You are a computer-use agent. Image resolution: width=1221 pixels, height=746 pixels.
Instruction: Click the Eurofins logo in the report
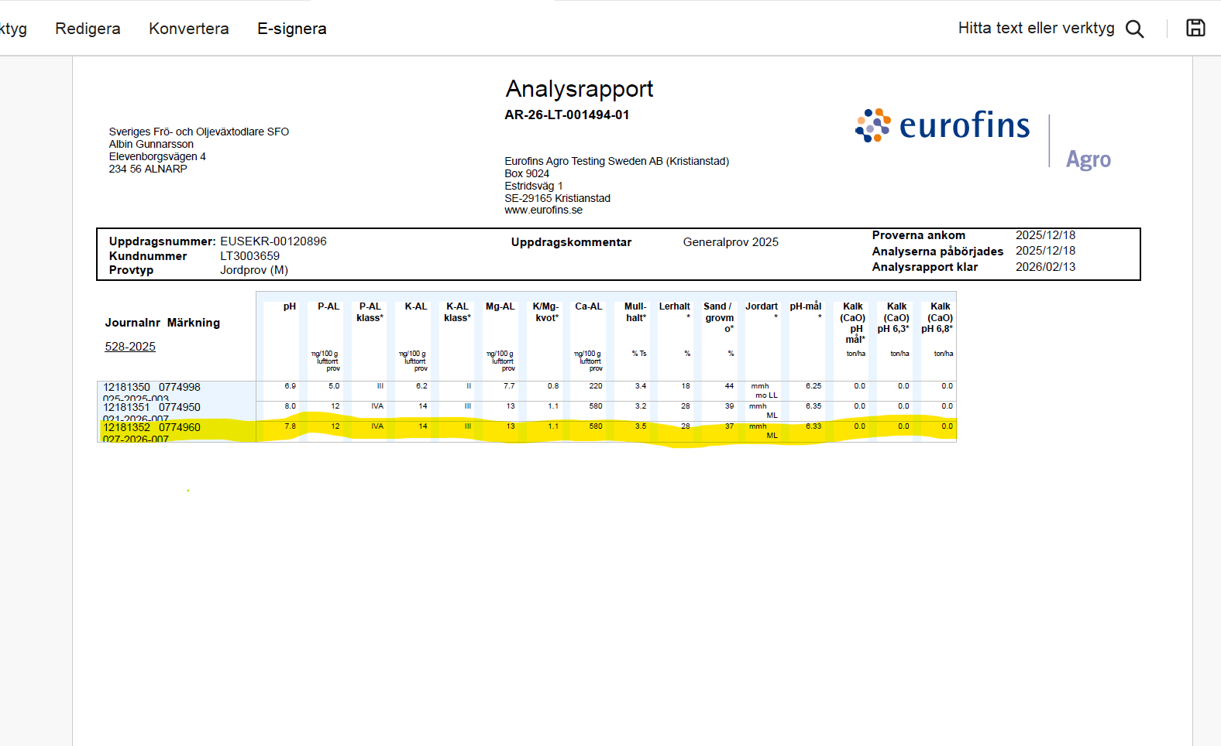click(x=943, y=125)
